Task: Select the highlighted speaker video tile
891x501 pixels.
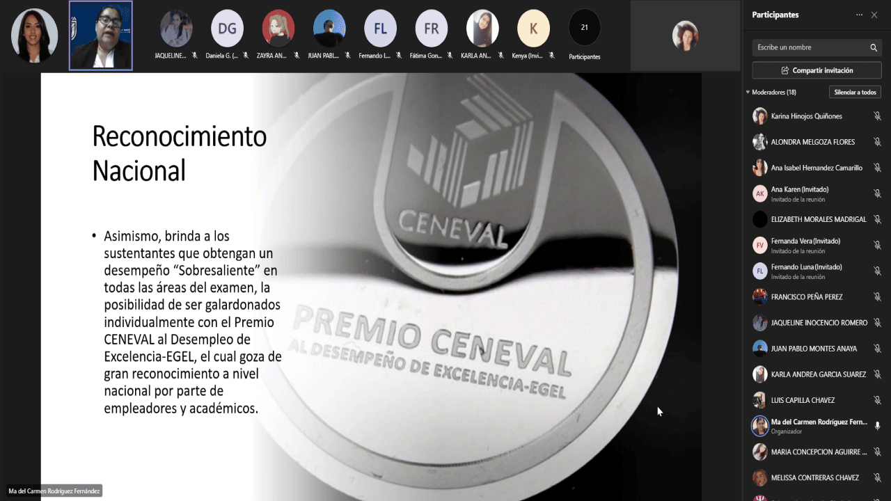Action: click(x=101, y=35)
